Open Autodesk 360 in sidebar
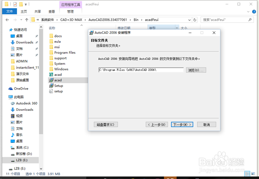The width and height of the screenshot is (259, 179). click(x=24, y=103)
